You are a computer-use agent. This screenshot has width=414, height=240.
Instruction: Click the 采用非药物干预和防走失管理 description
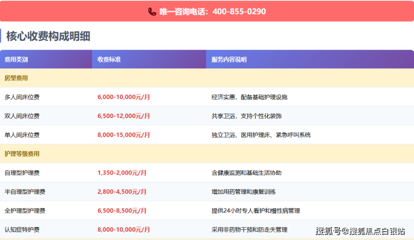[x=249, y=229]
